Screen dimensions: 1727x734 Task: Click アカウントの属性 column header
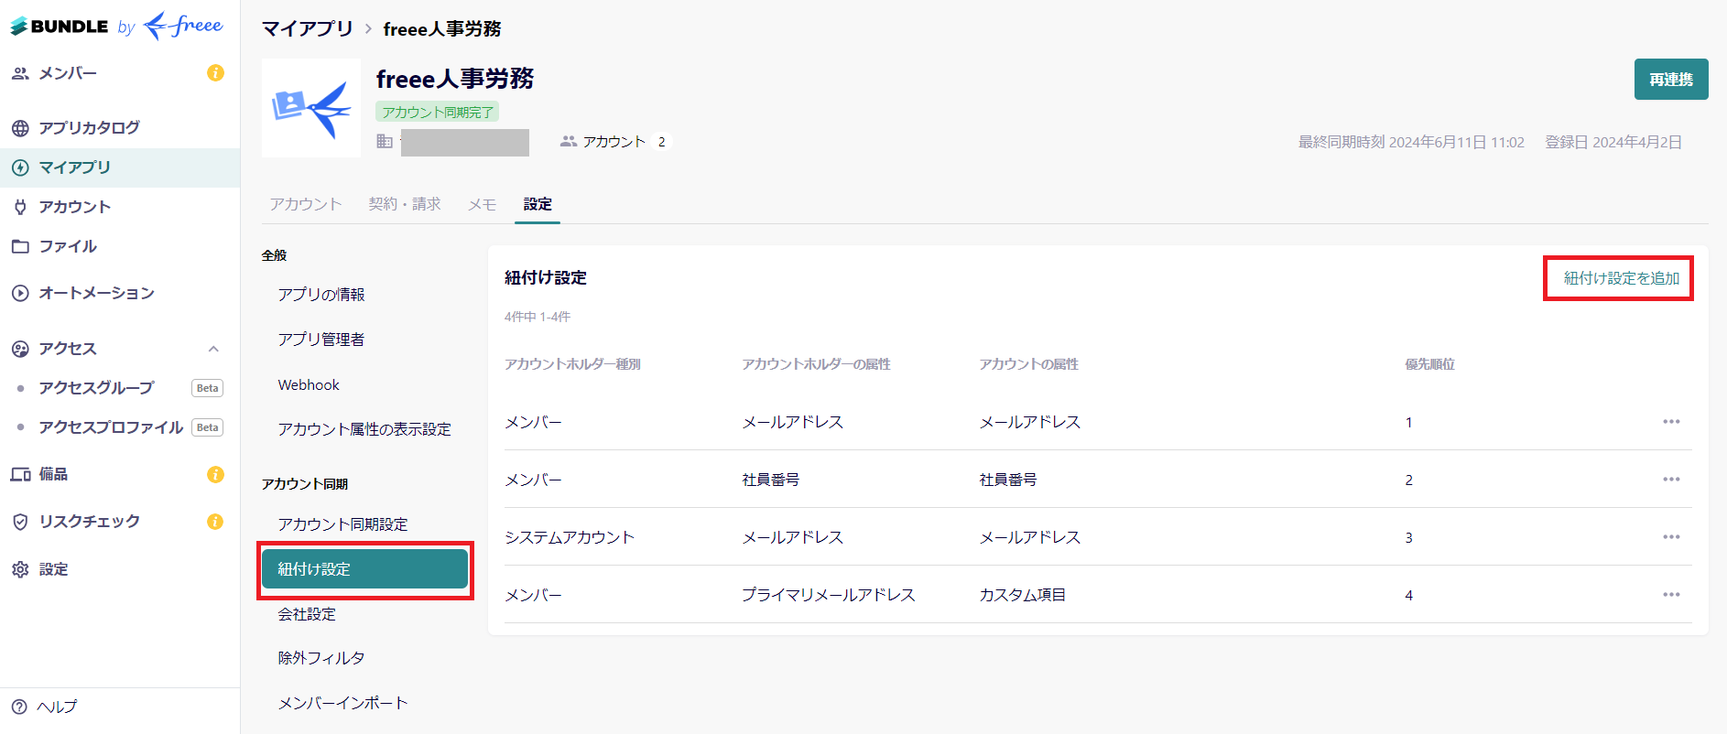[1028, 364]
